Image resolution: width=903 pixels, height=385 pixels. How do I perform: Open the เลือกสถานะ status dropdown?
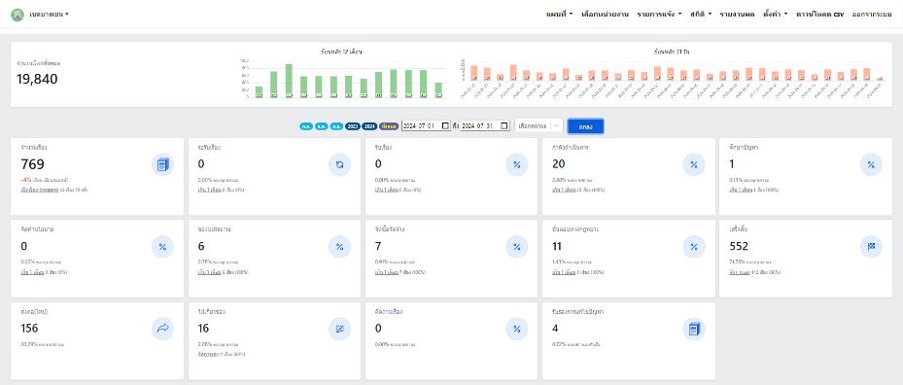pyautogui.click(x=538, y=125)
